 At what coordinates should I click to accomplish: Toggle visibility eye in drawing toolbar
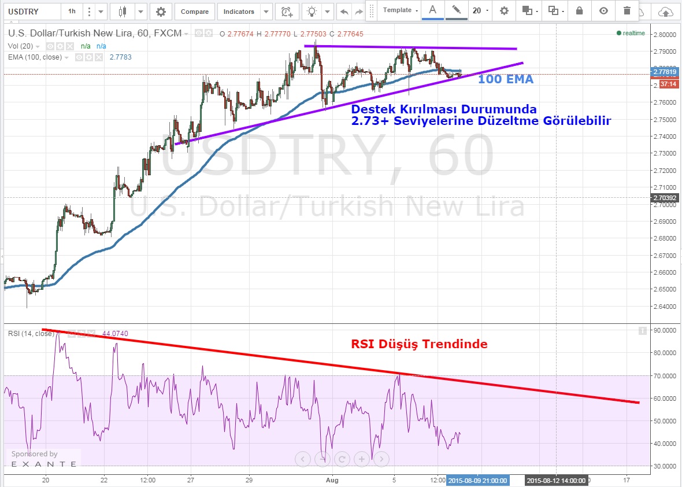pos(604,10)
